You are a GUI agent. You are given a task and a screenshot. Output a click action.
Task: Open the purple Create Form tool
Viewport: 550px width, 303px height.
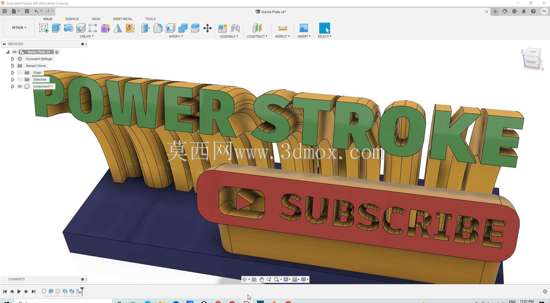[x=105, y=28]
